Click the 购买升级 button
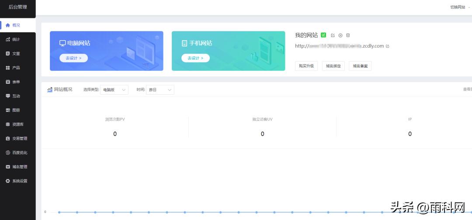This screenshot has width=472, height=220. pos(306,66)
